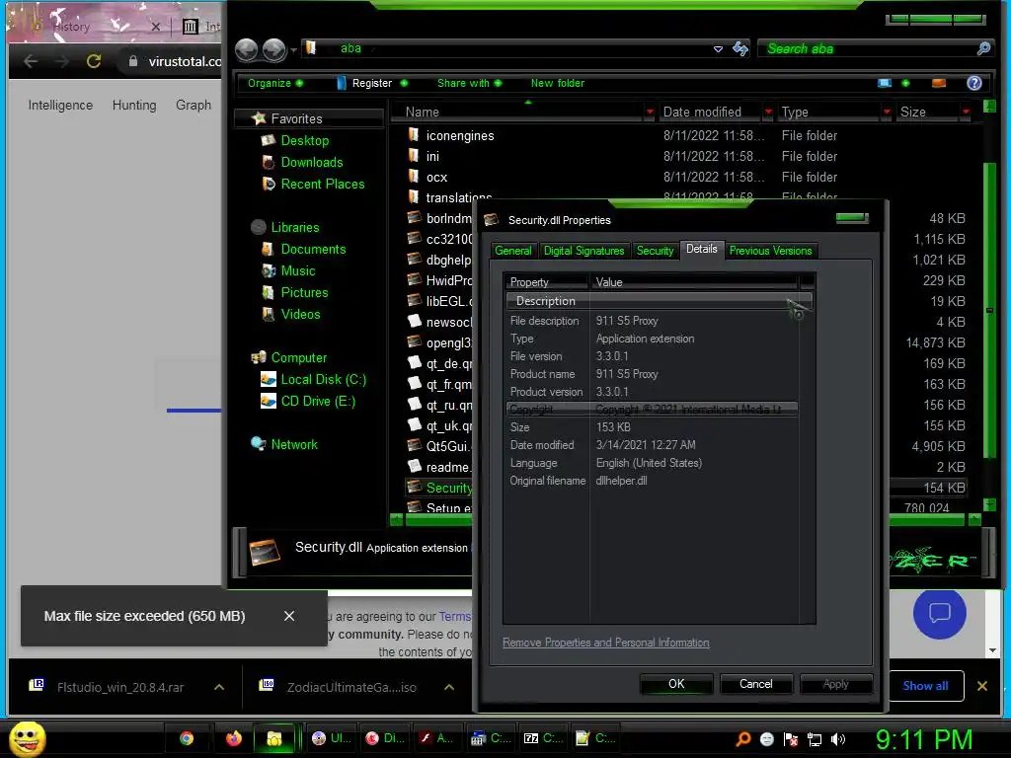This screenshot has width=1011, height=758.
Task: Select Documents library
Action: [x=313, y=250]
